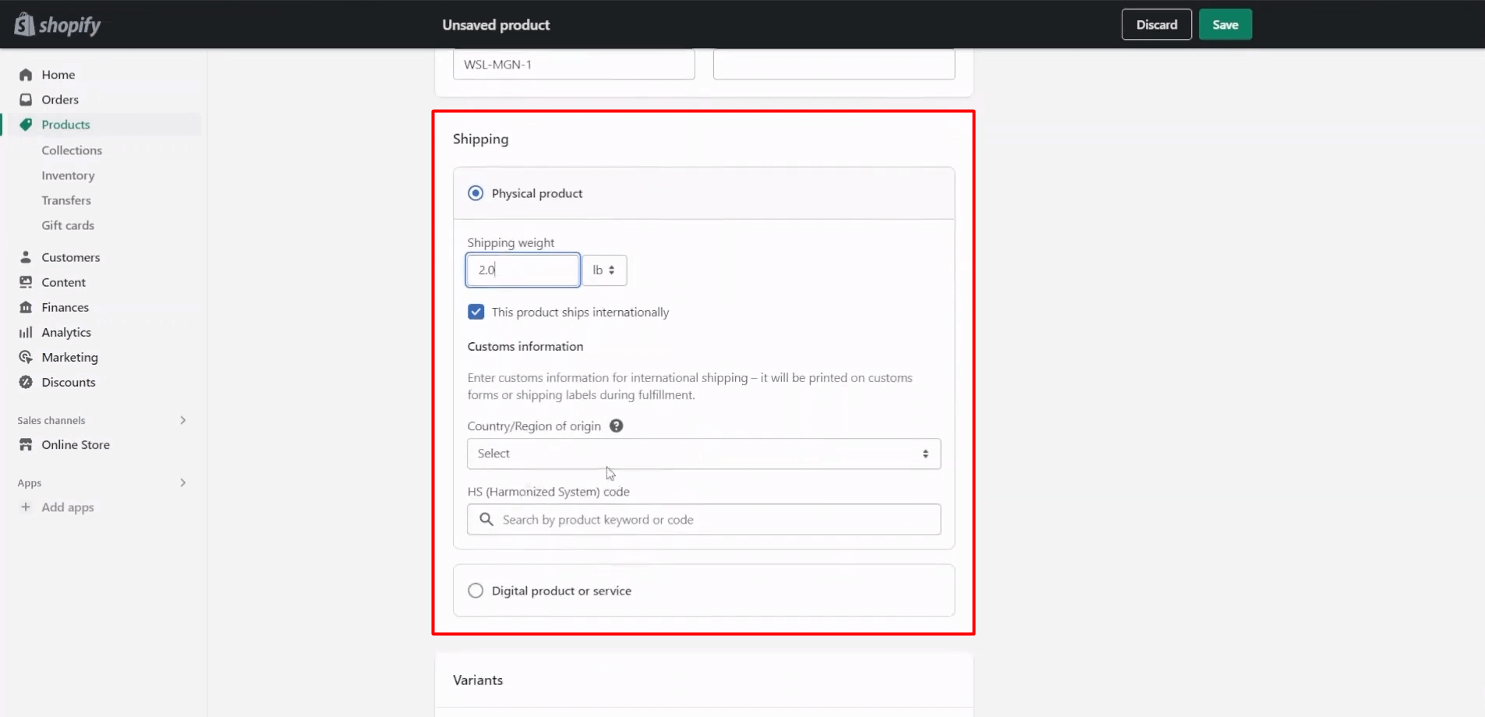Click the Analytics bar chart icon
The width and height of the screenshot is (1485, 717).
tap(26, 332)
